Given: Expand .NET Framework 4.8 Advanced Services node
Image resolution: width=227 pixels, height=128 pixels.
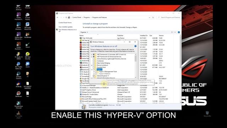Looking at the screenshot, I should click(92, 57).
